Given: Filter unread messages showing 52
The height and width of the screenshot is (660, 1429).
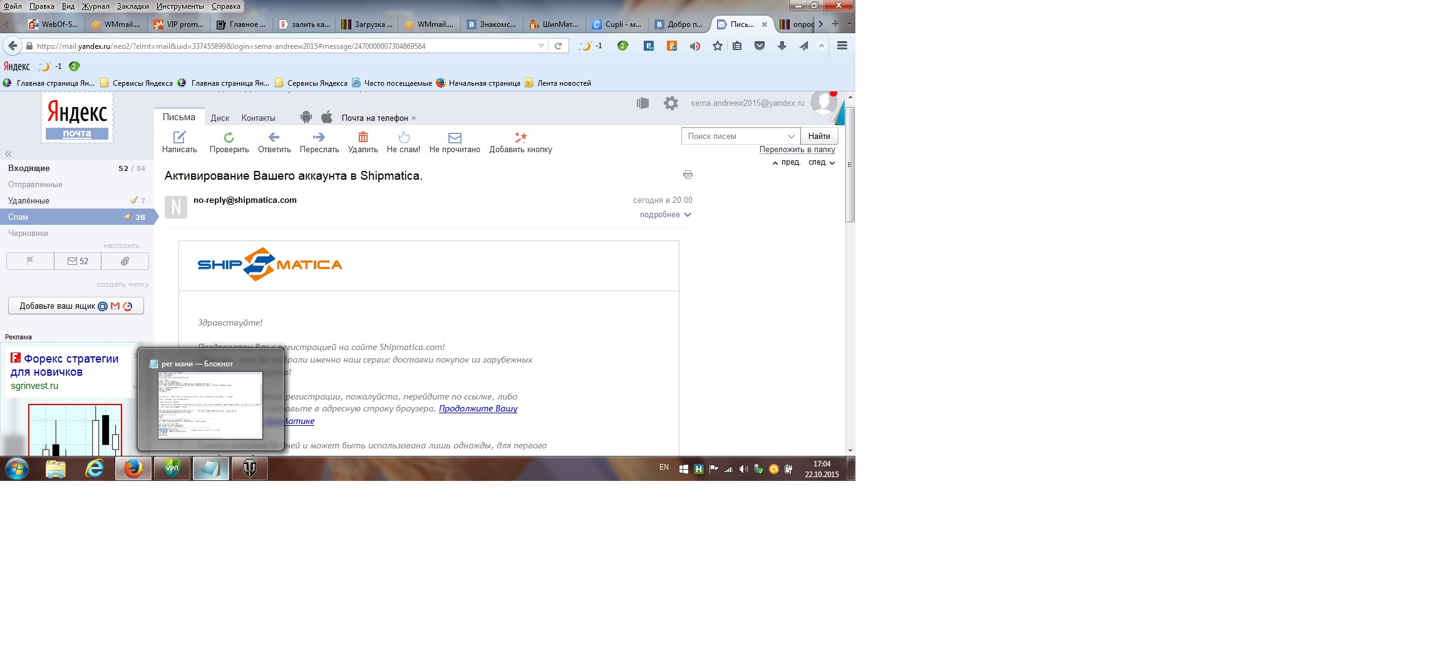Looking at the screenshot, I should (x=78, y=261).
